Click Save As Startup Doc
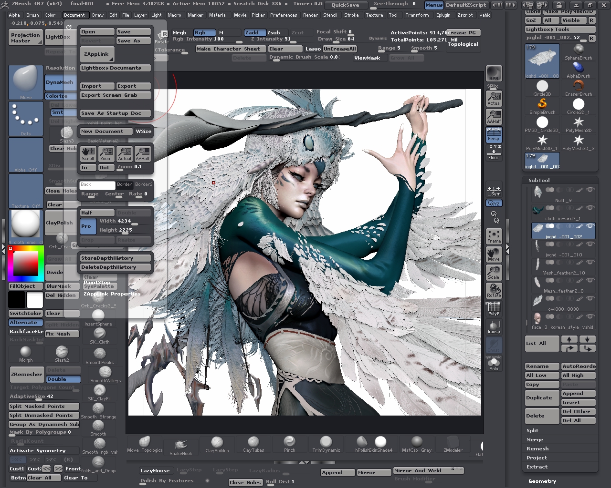The height and width of the screenshot is (488, 611). coord(116,113)
